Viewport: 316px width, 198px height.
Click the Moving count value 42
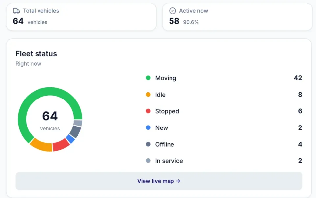298,78
